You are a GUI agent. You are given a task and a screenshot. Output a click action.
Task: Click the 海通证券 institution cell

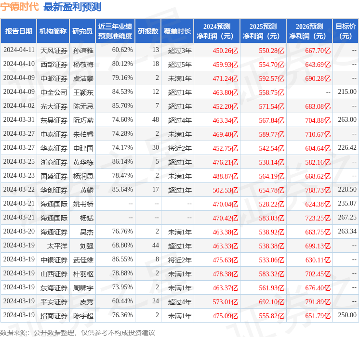click(54, 232)
